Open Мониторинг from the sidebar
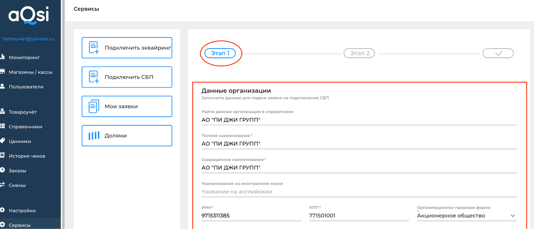534x229 pixels. [x=24, y=57]
